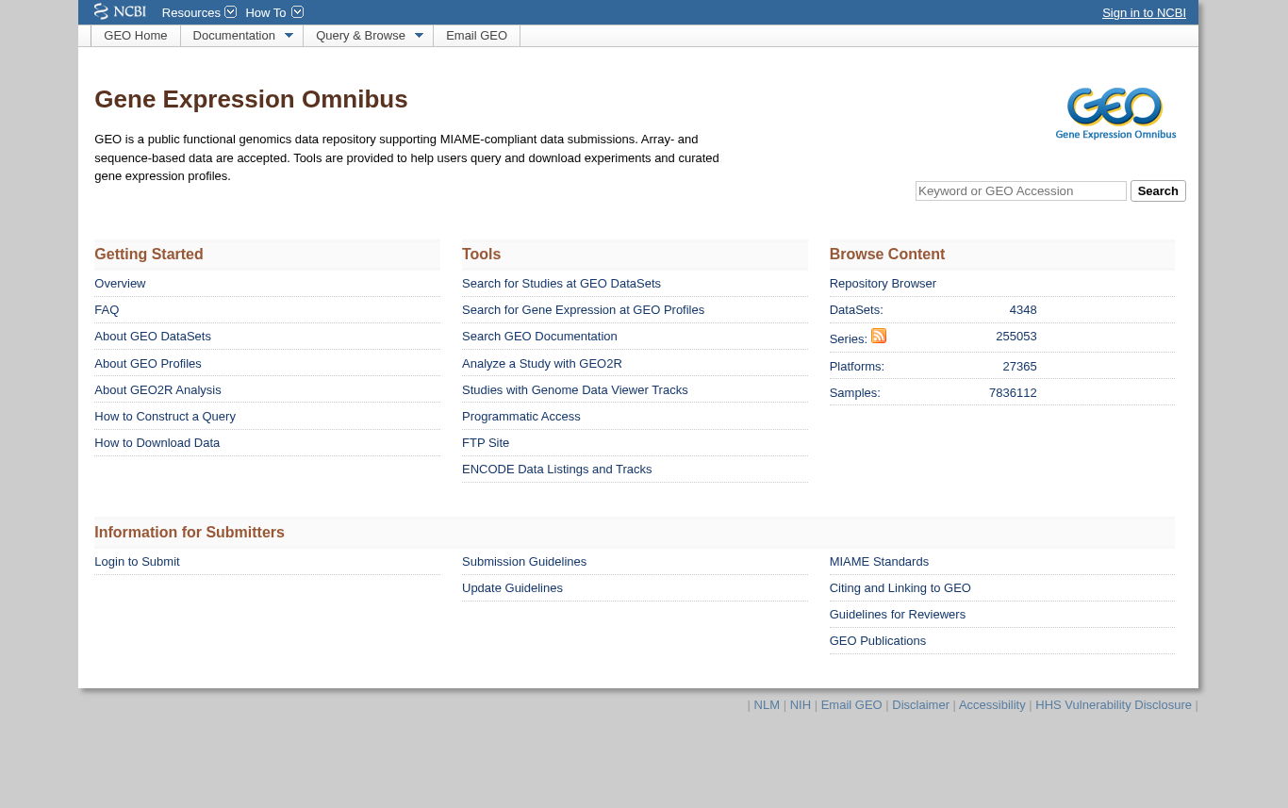
Task: Open About GEO2R Analysis link
Action: click(x=157, y=390)
